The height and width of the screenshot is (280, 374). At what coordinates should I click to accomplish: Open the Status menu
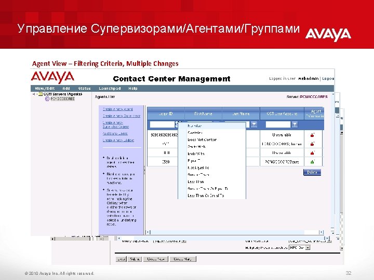(85, 88)
